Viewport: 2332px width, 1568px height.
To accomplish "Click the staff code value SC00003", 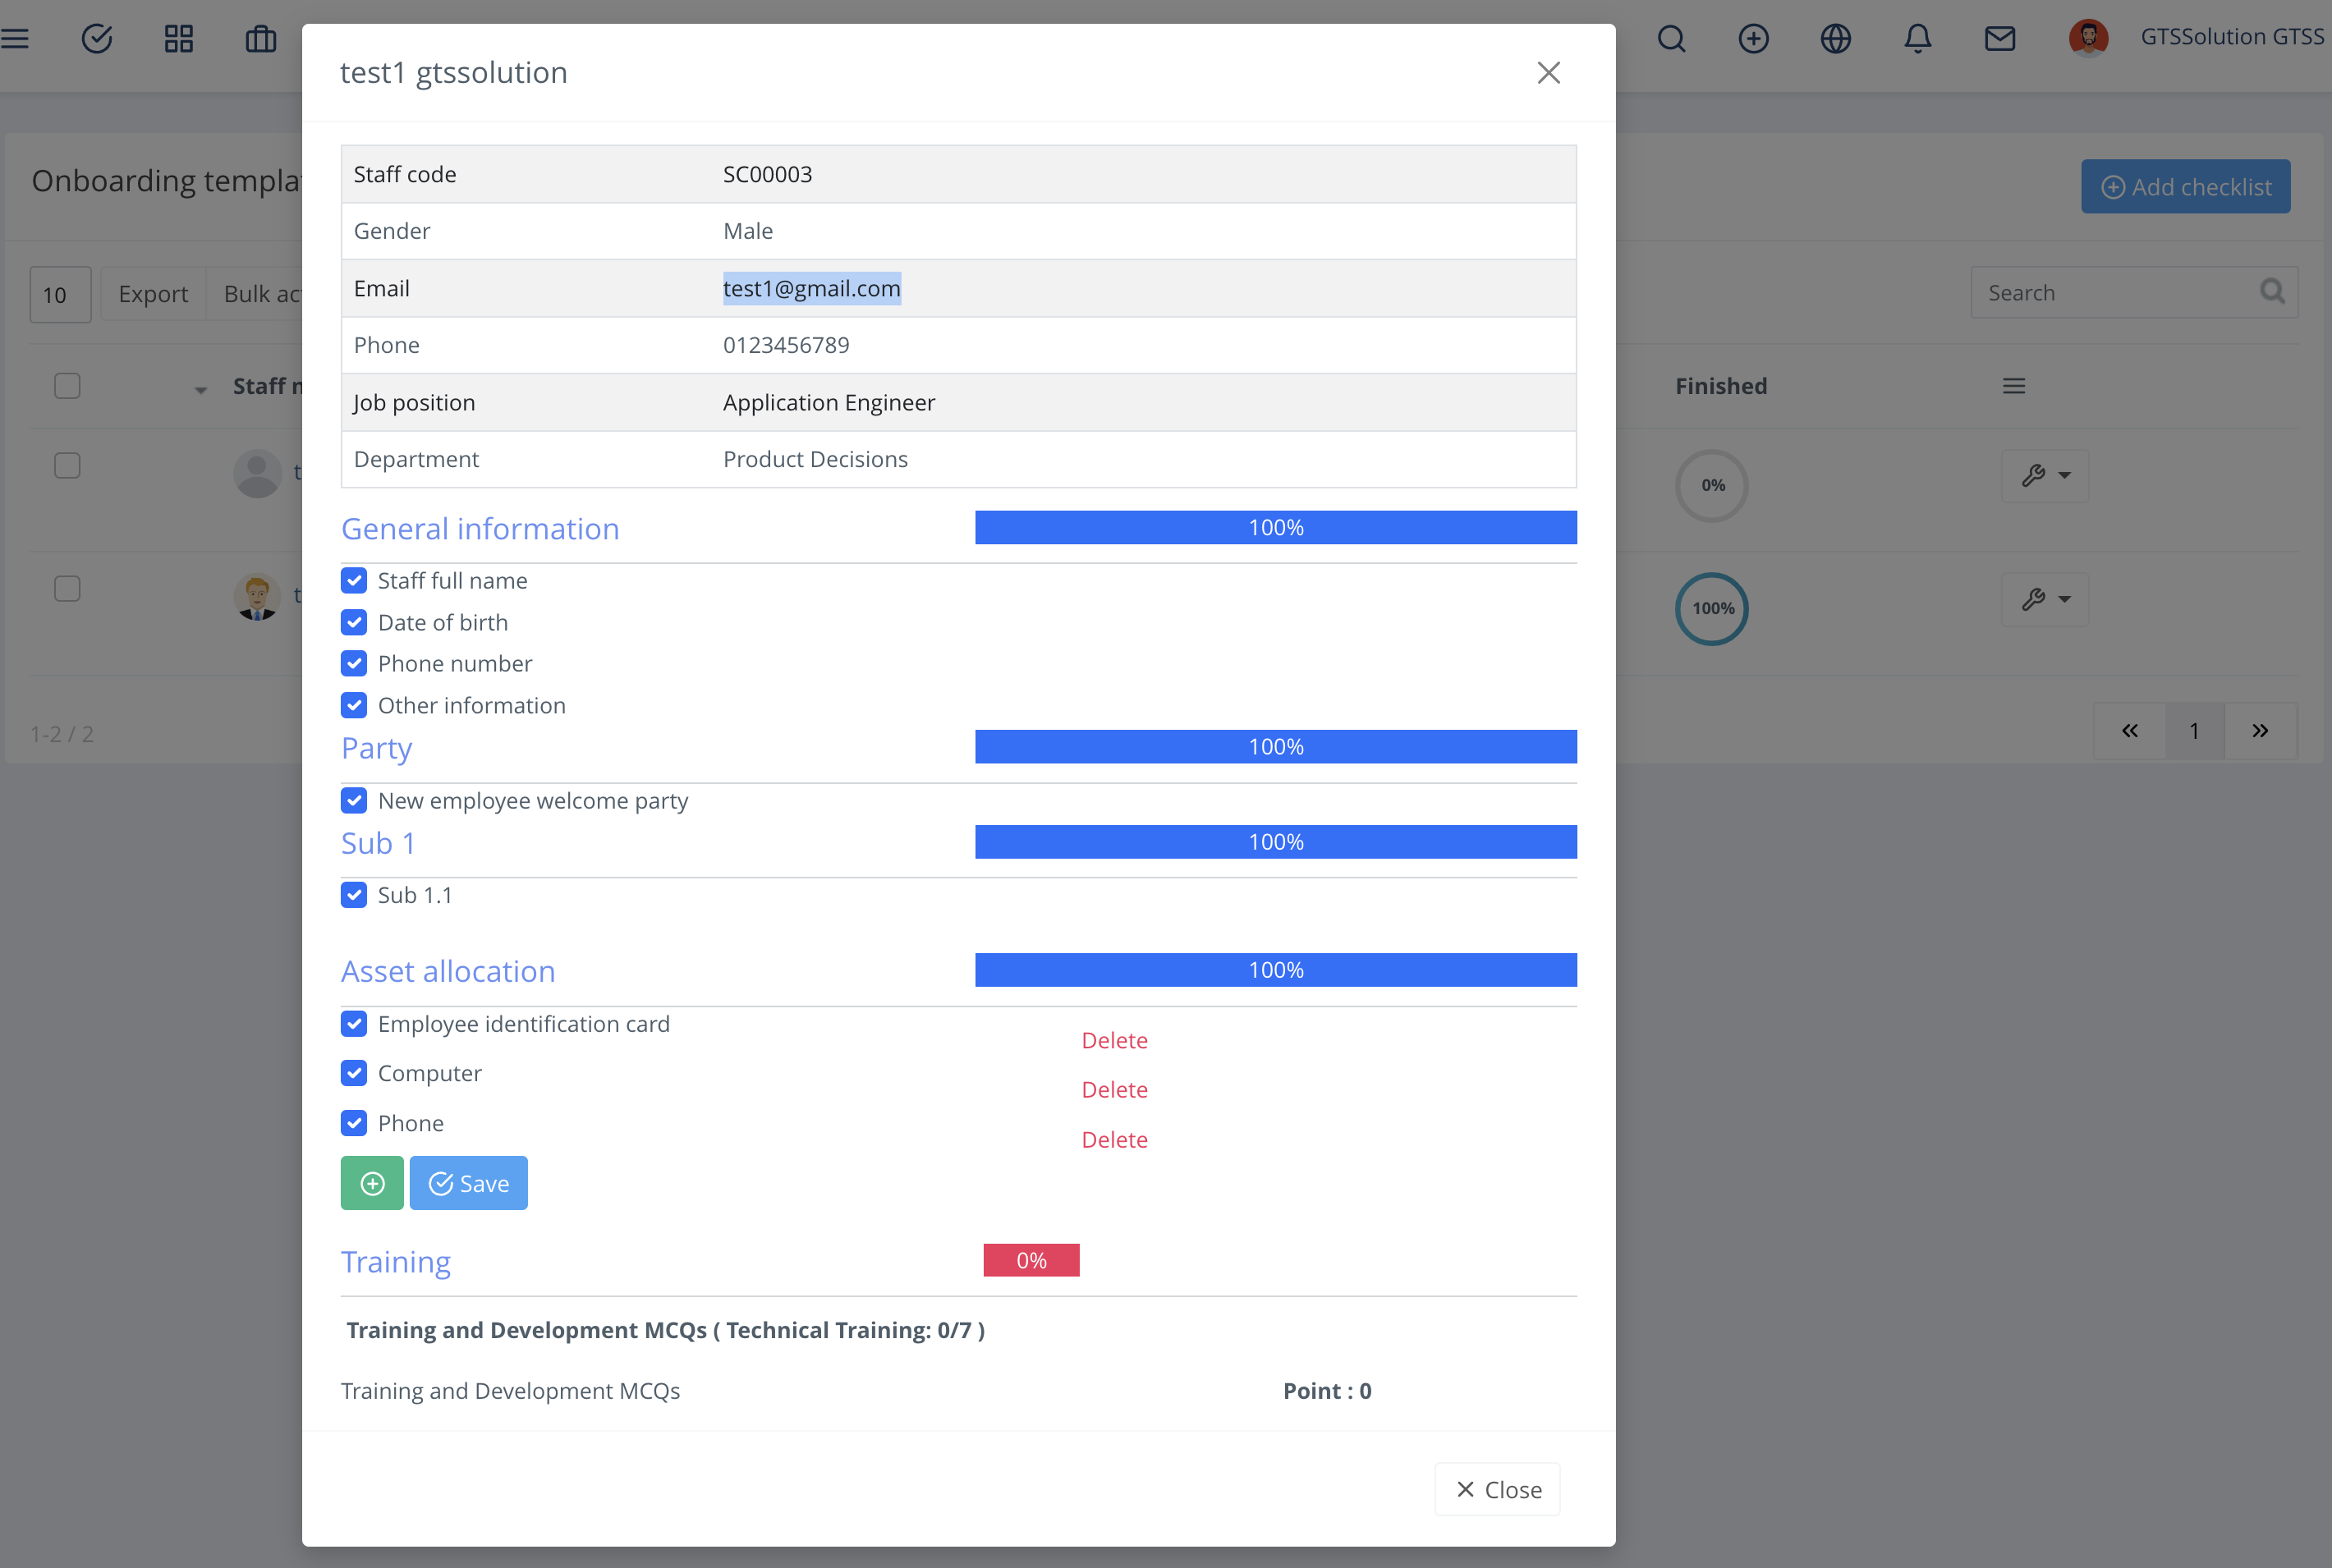I will point(768,174).
